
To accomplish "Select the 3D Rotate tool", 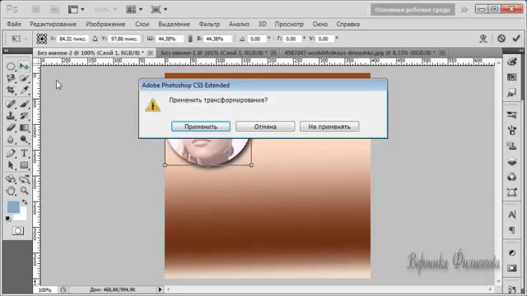I will pos(11,179).
